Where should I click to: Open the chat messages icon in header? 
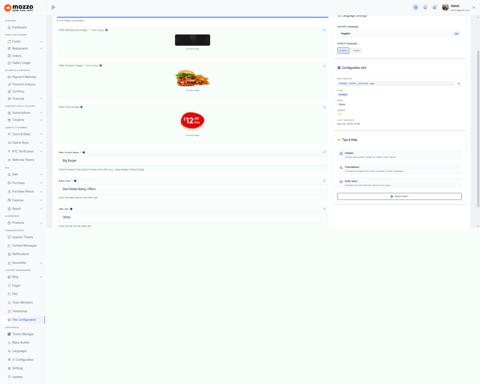(435, 7)
